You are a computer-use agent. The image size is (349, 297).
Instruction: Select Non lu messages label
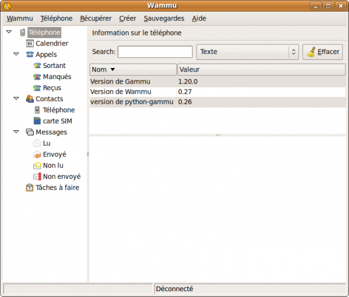point(53,166)
